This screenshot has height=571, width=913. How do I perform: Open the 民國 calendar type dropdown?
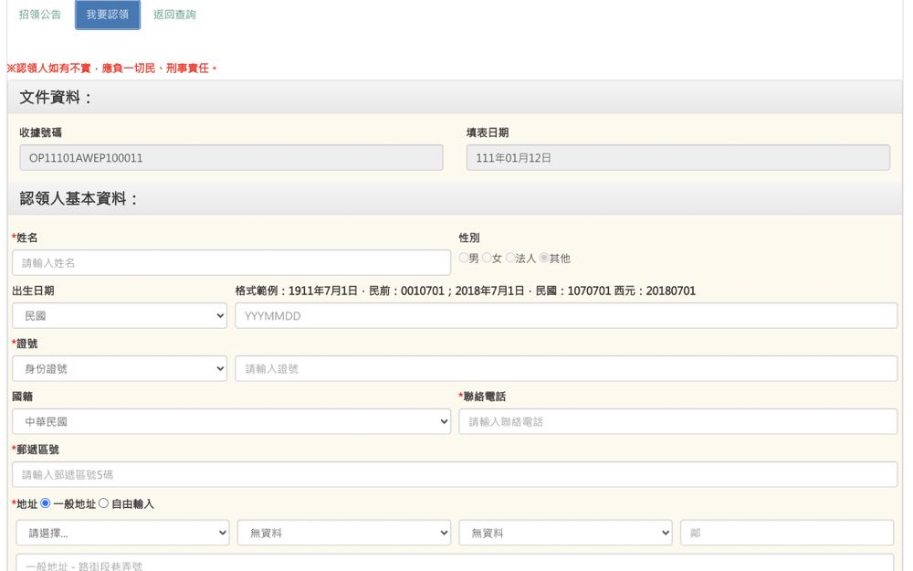click(120, 316)
